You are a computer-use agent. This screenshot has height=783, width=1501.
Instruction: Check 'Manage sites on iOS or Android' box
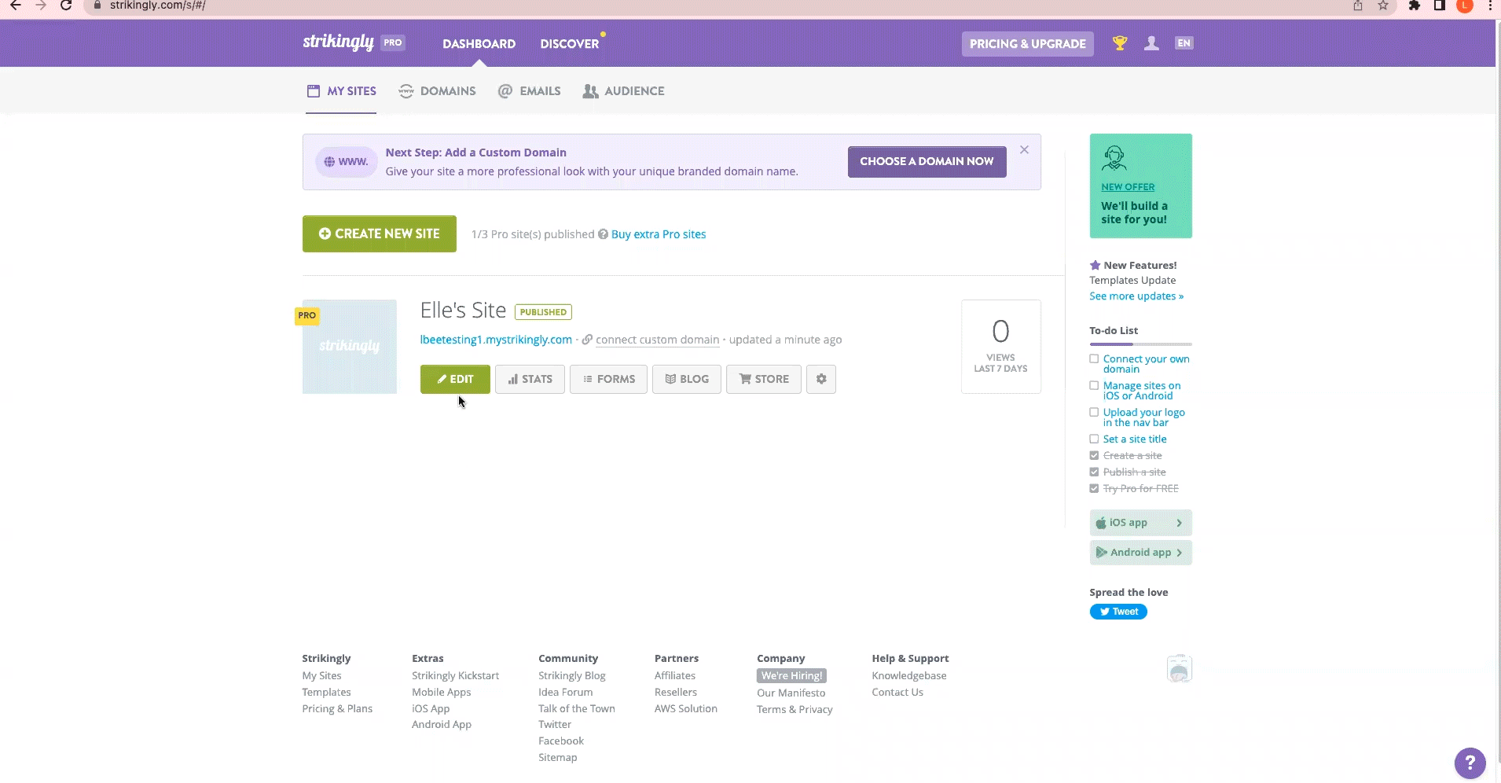coord(1094,386)
